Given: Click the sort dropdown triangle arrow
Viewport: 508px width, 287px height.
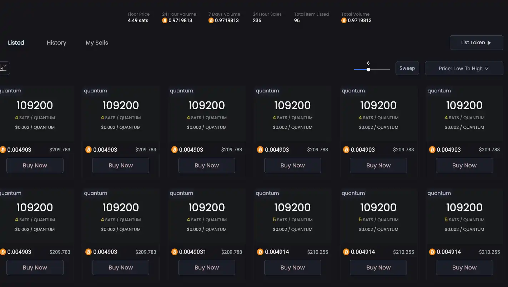Looking at the screenshot, I should (x=487, y=68).
